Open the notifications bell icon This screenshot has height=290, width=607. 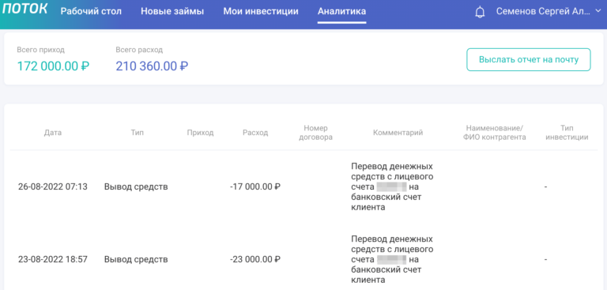[480, 12]
